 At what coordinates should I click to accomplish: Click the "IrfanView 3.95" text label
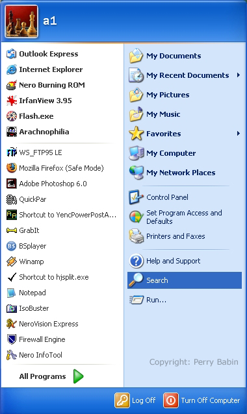coord(45,101)
